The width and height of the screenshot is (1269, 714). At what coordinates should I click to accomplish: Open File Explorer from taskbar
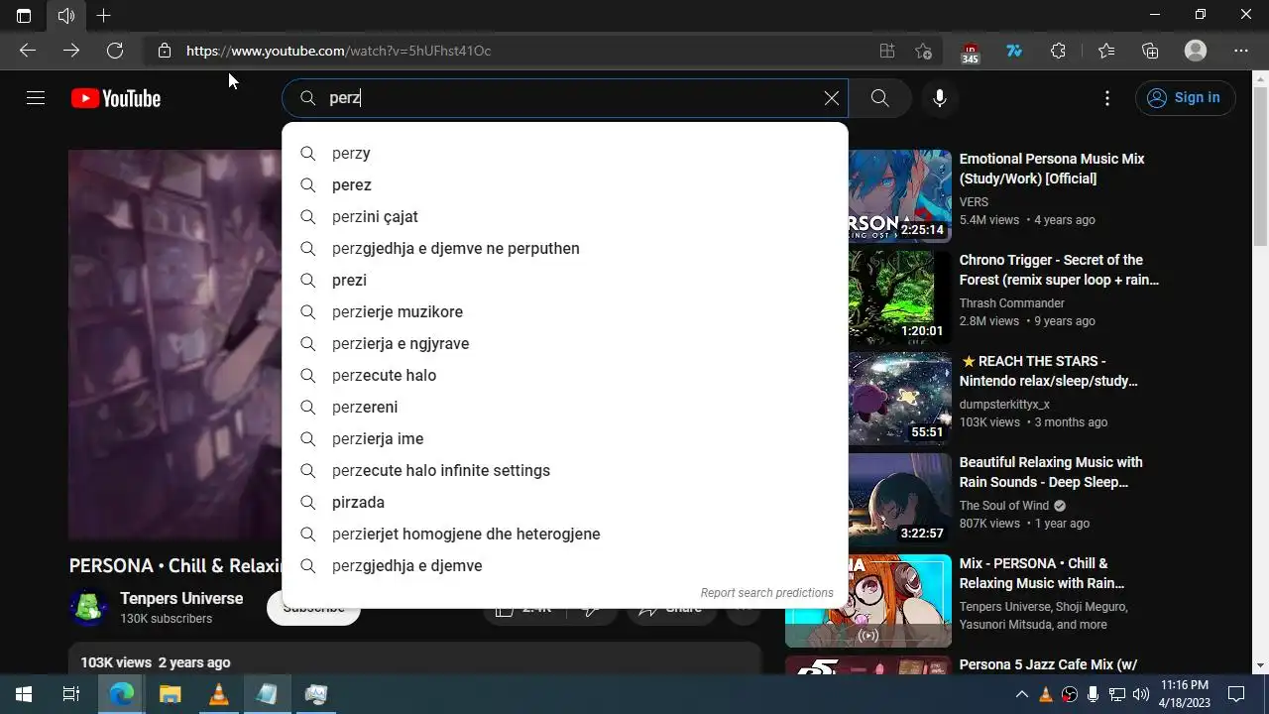click(x=171, y=694)
